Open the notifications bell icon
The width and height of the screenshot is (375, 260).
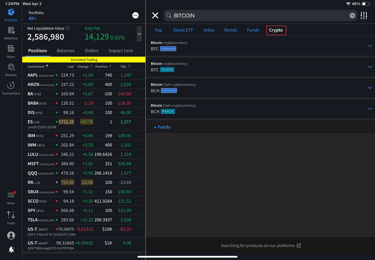click(11, 250)
